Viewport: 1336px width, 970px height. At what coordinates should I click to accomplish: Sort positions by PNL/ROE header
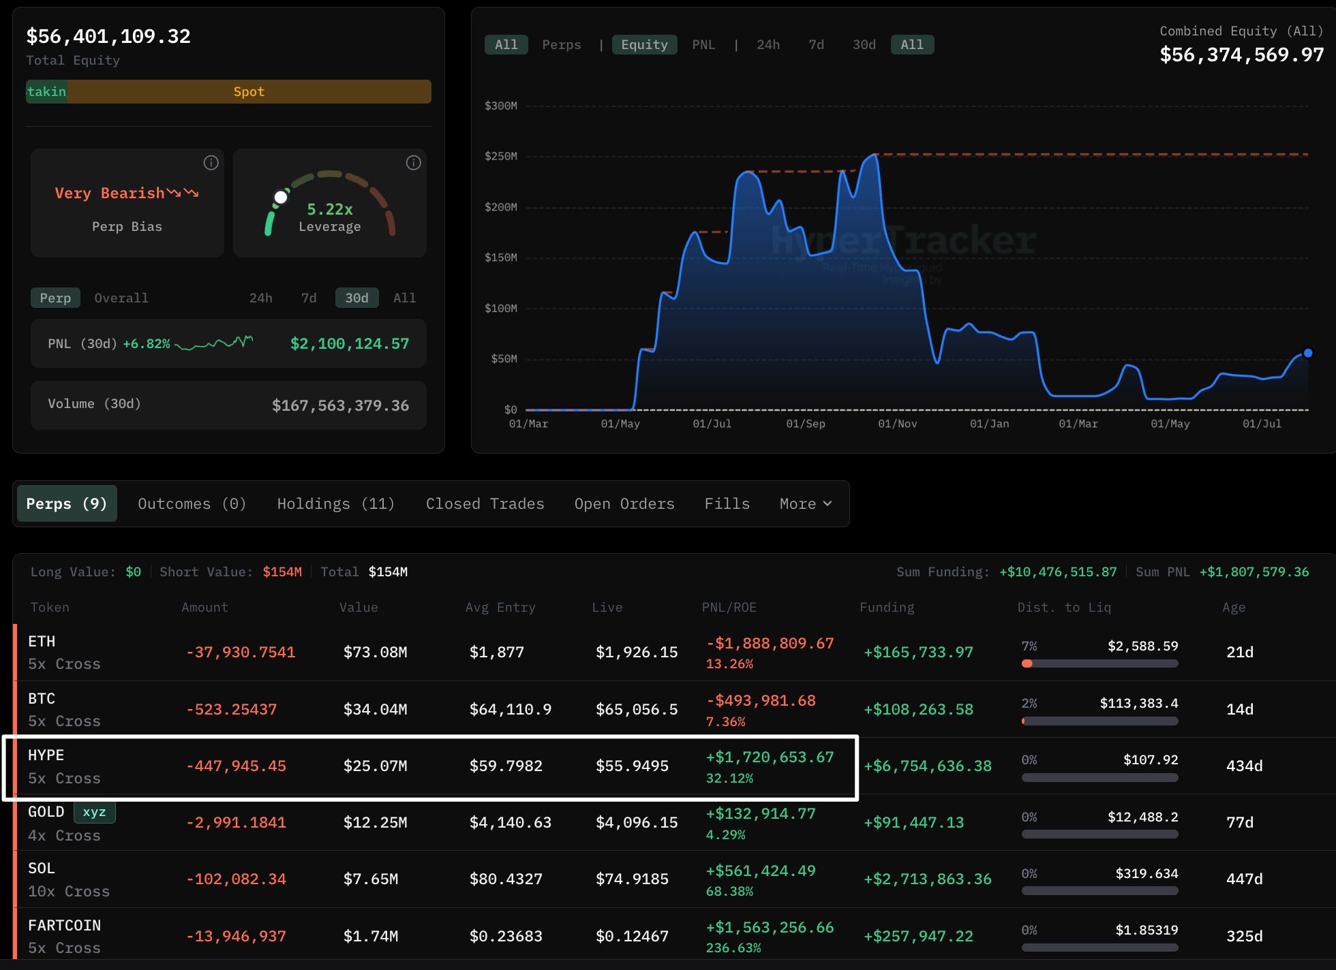[x=729, y=608]
